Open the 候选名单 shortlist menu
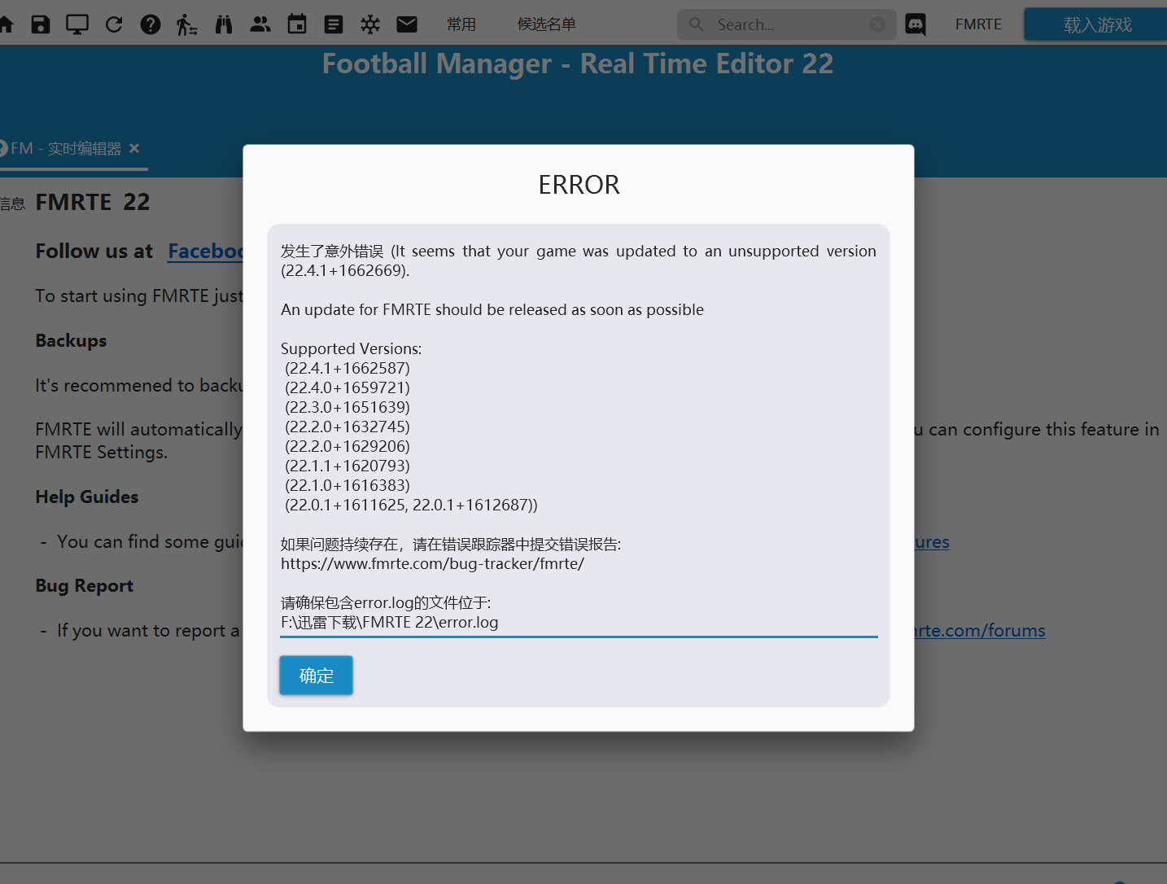This screenshot has width=1167, height=884. [547, 24]
